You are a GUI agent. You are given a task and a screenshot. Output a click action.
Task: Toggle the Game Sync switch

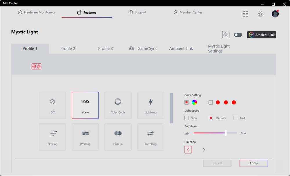[238, 35]
